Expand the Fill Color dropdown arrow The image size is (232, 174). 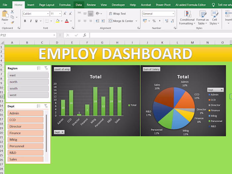[x=62, y=21]
